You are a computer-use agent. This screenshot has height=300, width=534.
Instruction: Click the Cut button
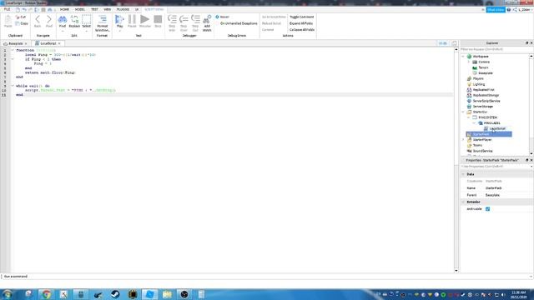(21, 17)
